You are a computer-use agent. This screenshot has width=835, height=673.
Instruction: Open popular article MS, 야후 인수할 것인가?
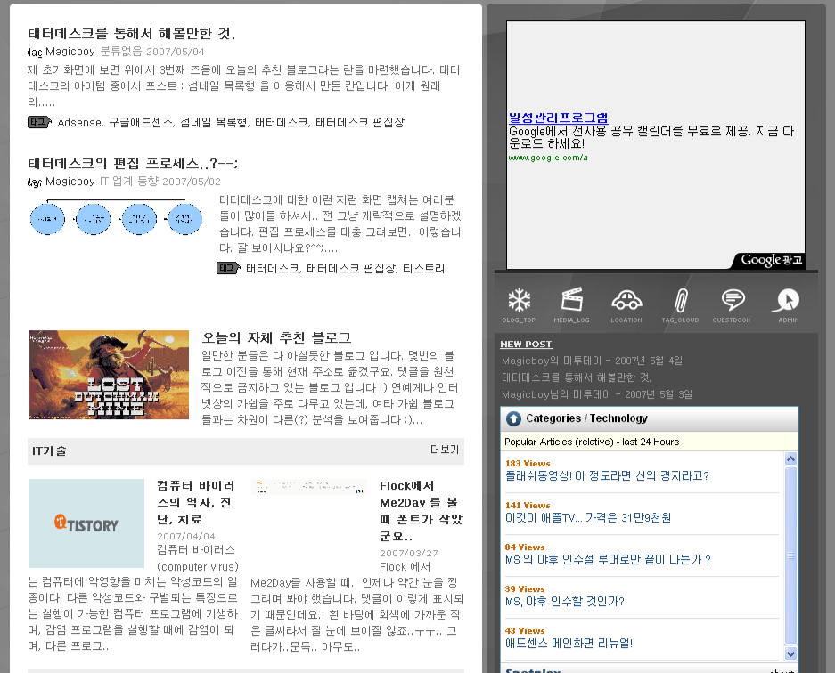(564, 602)
